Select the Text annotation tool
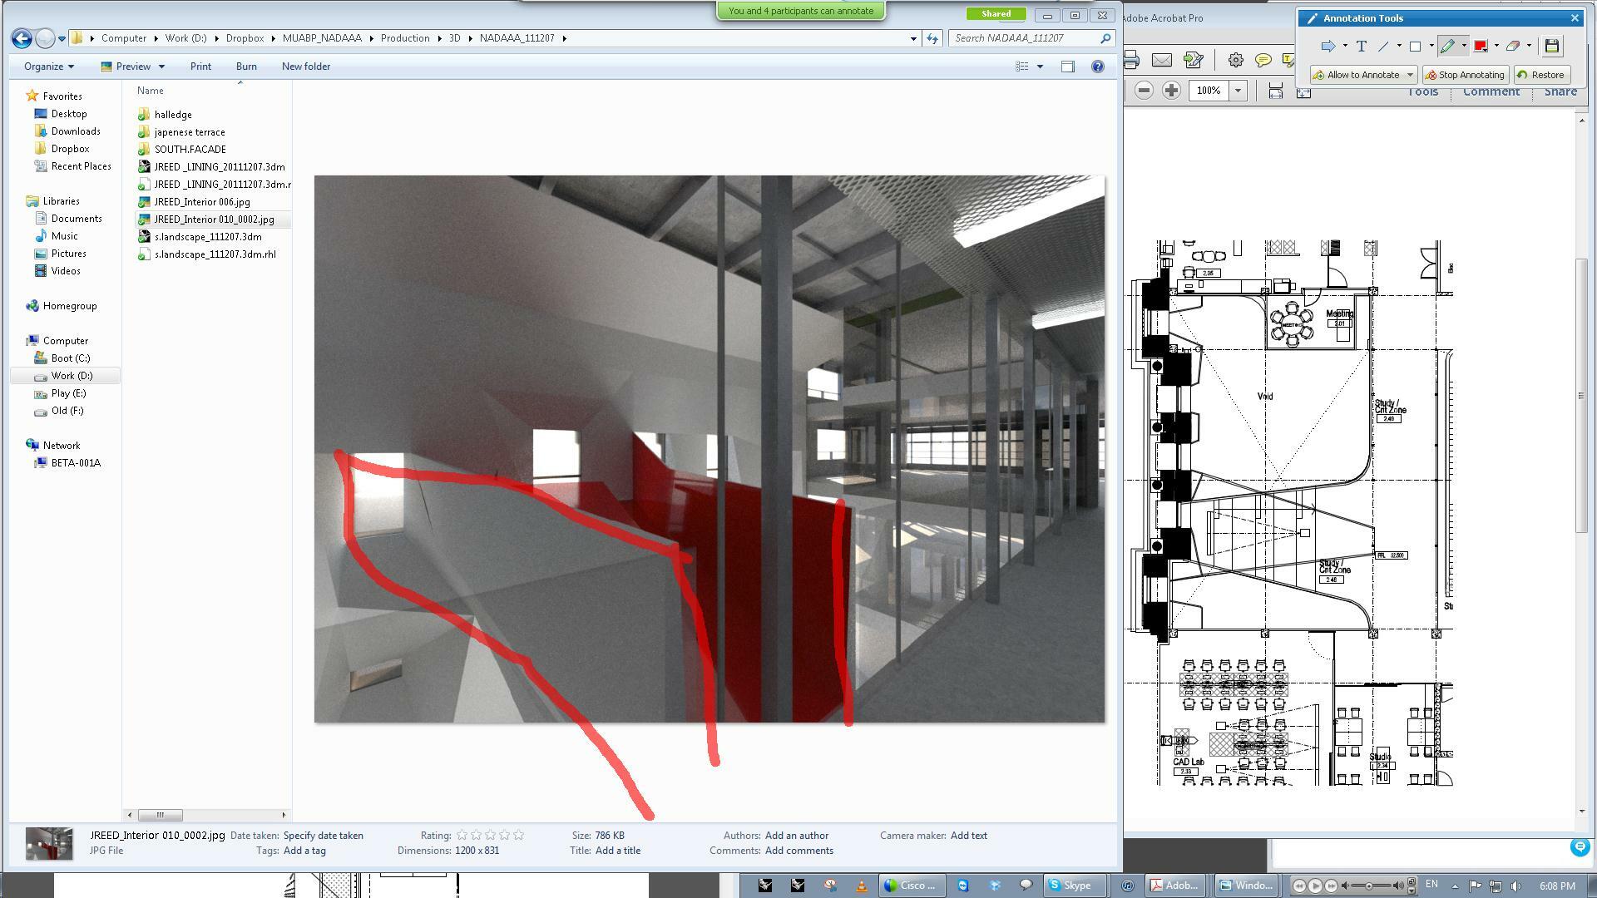This screenshot has width=1597, height=898. pos(1362,47)
